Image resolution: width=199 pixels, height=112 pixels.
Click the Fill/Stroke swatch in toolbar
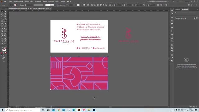pyautogui.click(x=4, y=49)
